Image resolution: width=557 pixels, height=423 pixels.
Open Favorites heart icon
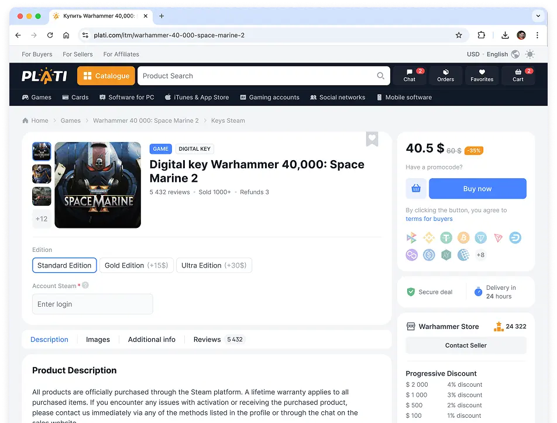[482, 75]
